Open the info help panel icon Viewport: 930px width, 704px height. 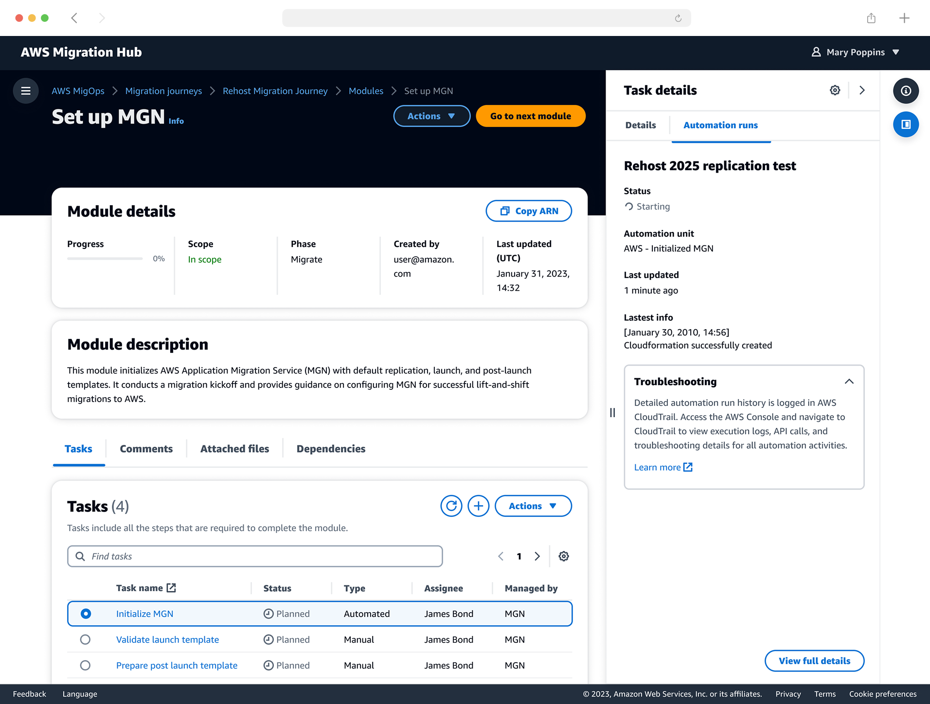[906, 91]
